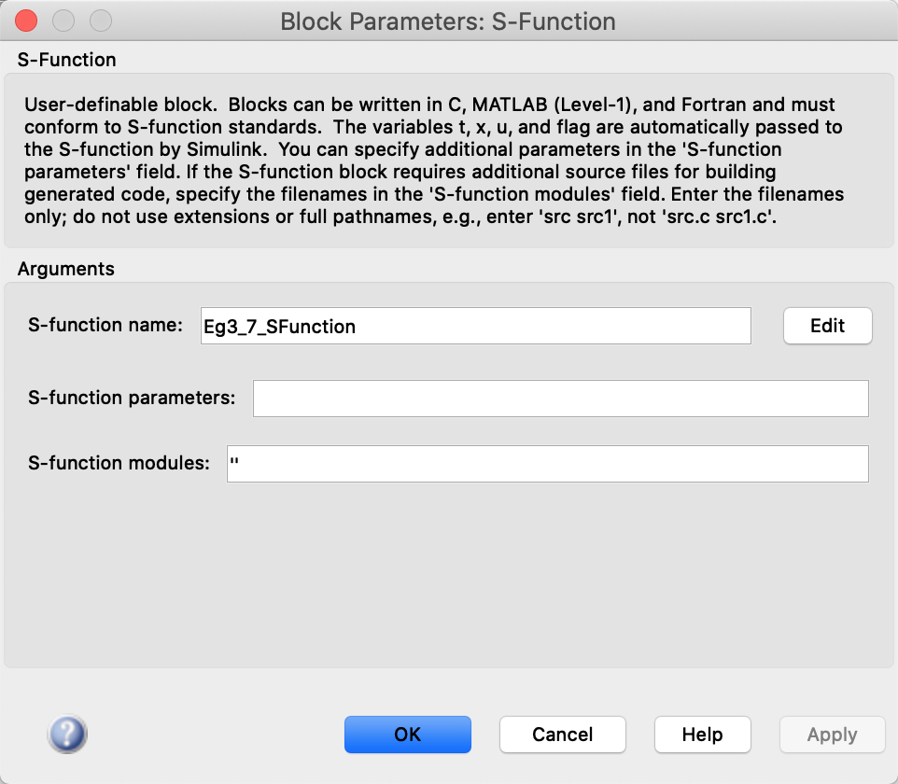Click the 'S-function name:' label
The width and height of the screenshot is (898, 784).
(x=105, y=326)
